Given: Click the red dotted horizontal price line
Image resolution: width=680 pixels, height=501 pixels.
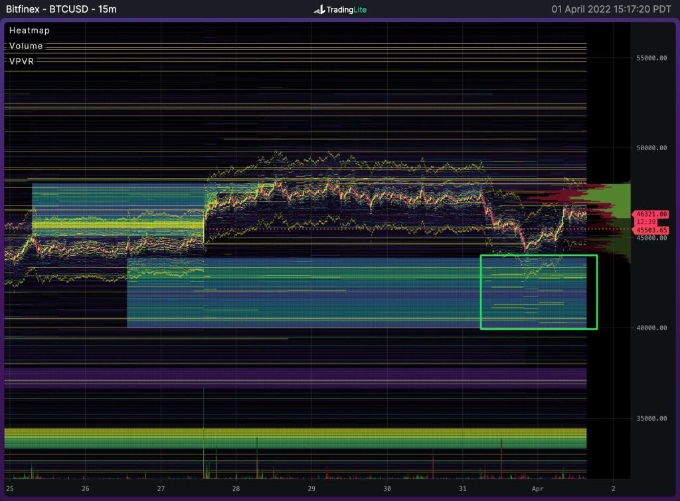Looking at the screenshot, I should pyautogui.click(x=398, y=230).
